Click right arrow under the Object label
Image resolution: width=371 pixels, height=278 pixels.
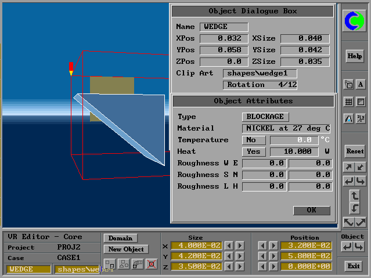point(360,247)
